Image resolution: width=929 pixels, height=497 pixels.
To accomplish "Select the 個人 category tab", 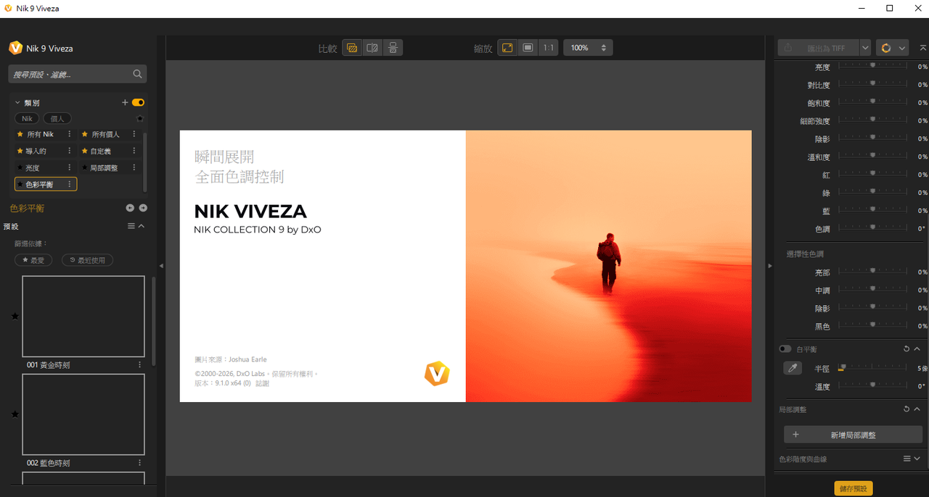I will [57, 119].
